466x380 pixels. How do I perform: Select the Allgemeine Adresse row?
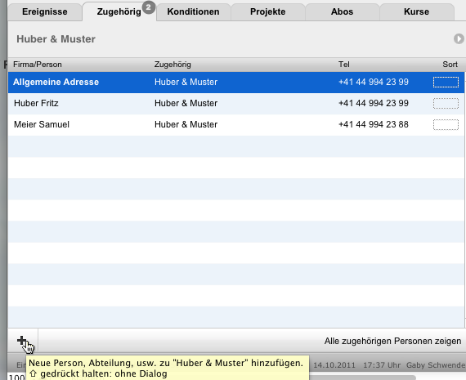pos(236,83)
